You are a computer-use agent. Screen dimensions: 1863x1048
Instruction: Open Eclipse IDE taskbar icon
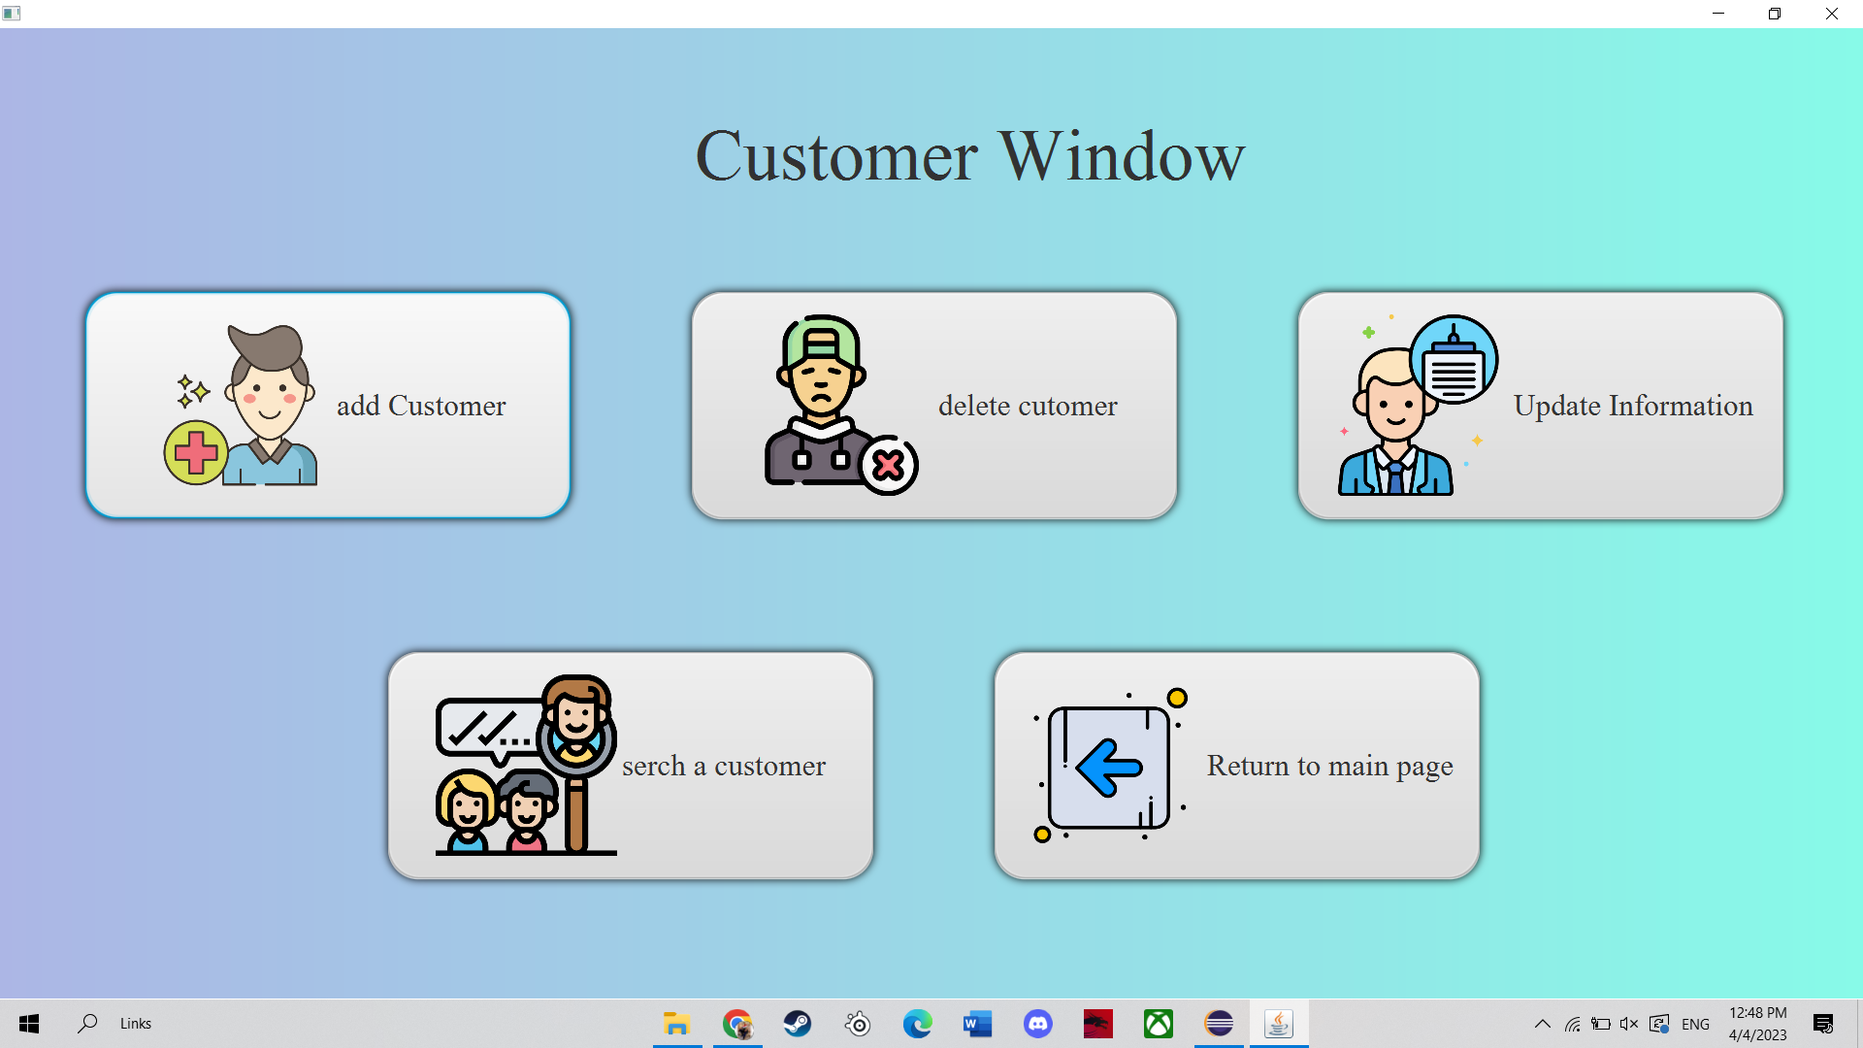point(1219,1024)
